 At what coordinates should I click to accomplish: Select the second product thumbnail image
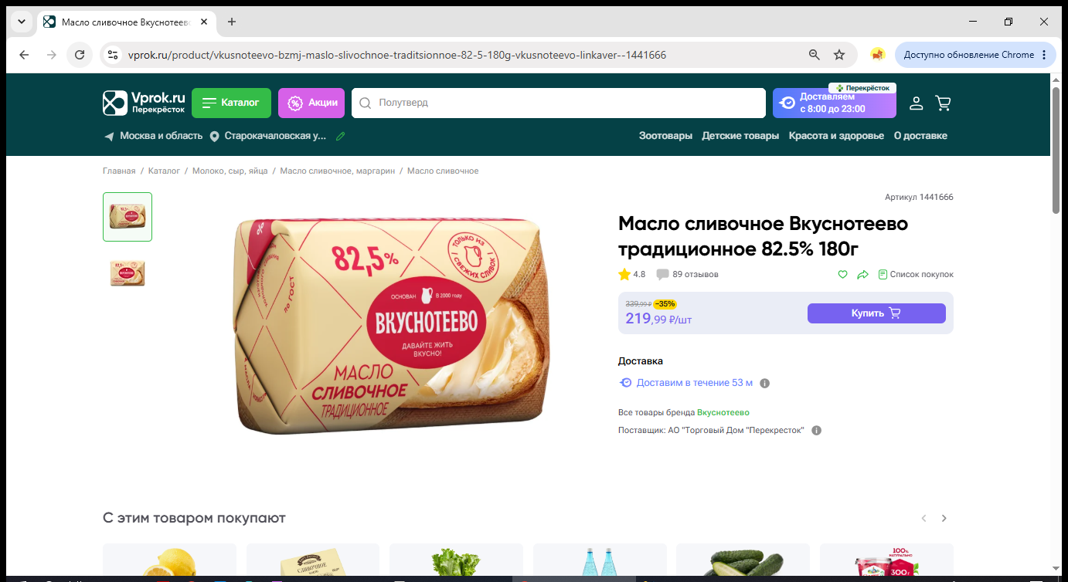point(128,272)
